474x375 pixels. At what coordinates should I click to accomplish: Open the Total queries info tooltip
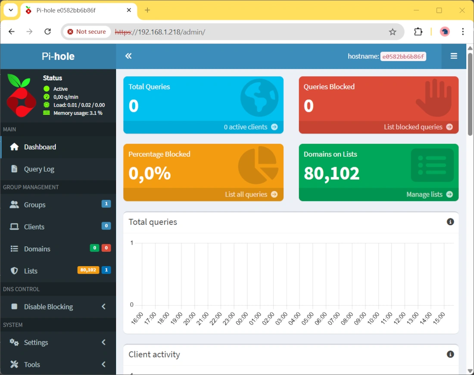point(450,222)
